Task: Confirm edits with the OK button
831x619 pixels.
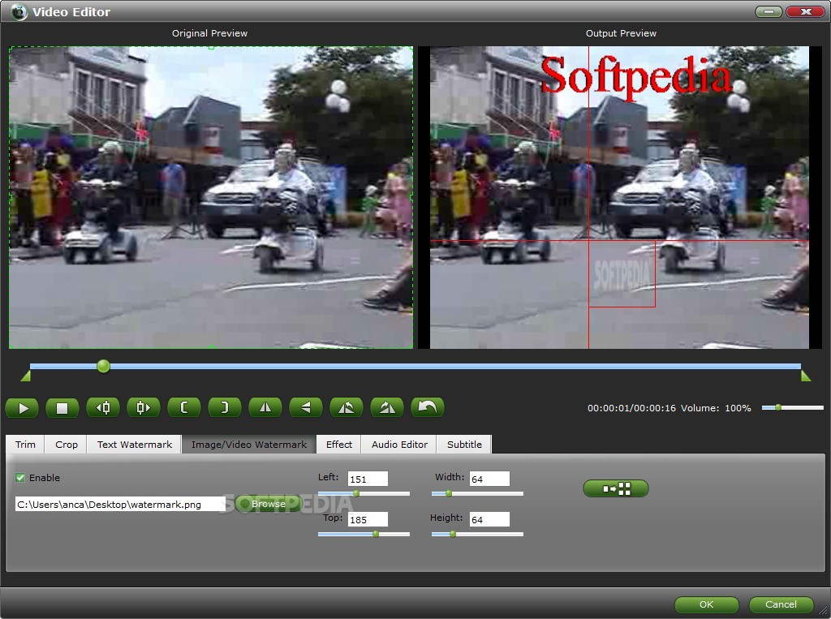Action: point(707,604)
